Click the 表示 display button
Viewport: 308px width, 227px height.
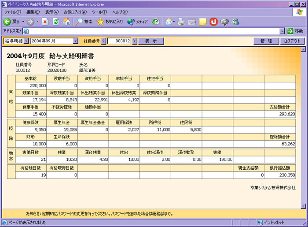(x=151, y=41)
